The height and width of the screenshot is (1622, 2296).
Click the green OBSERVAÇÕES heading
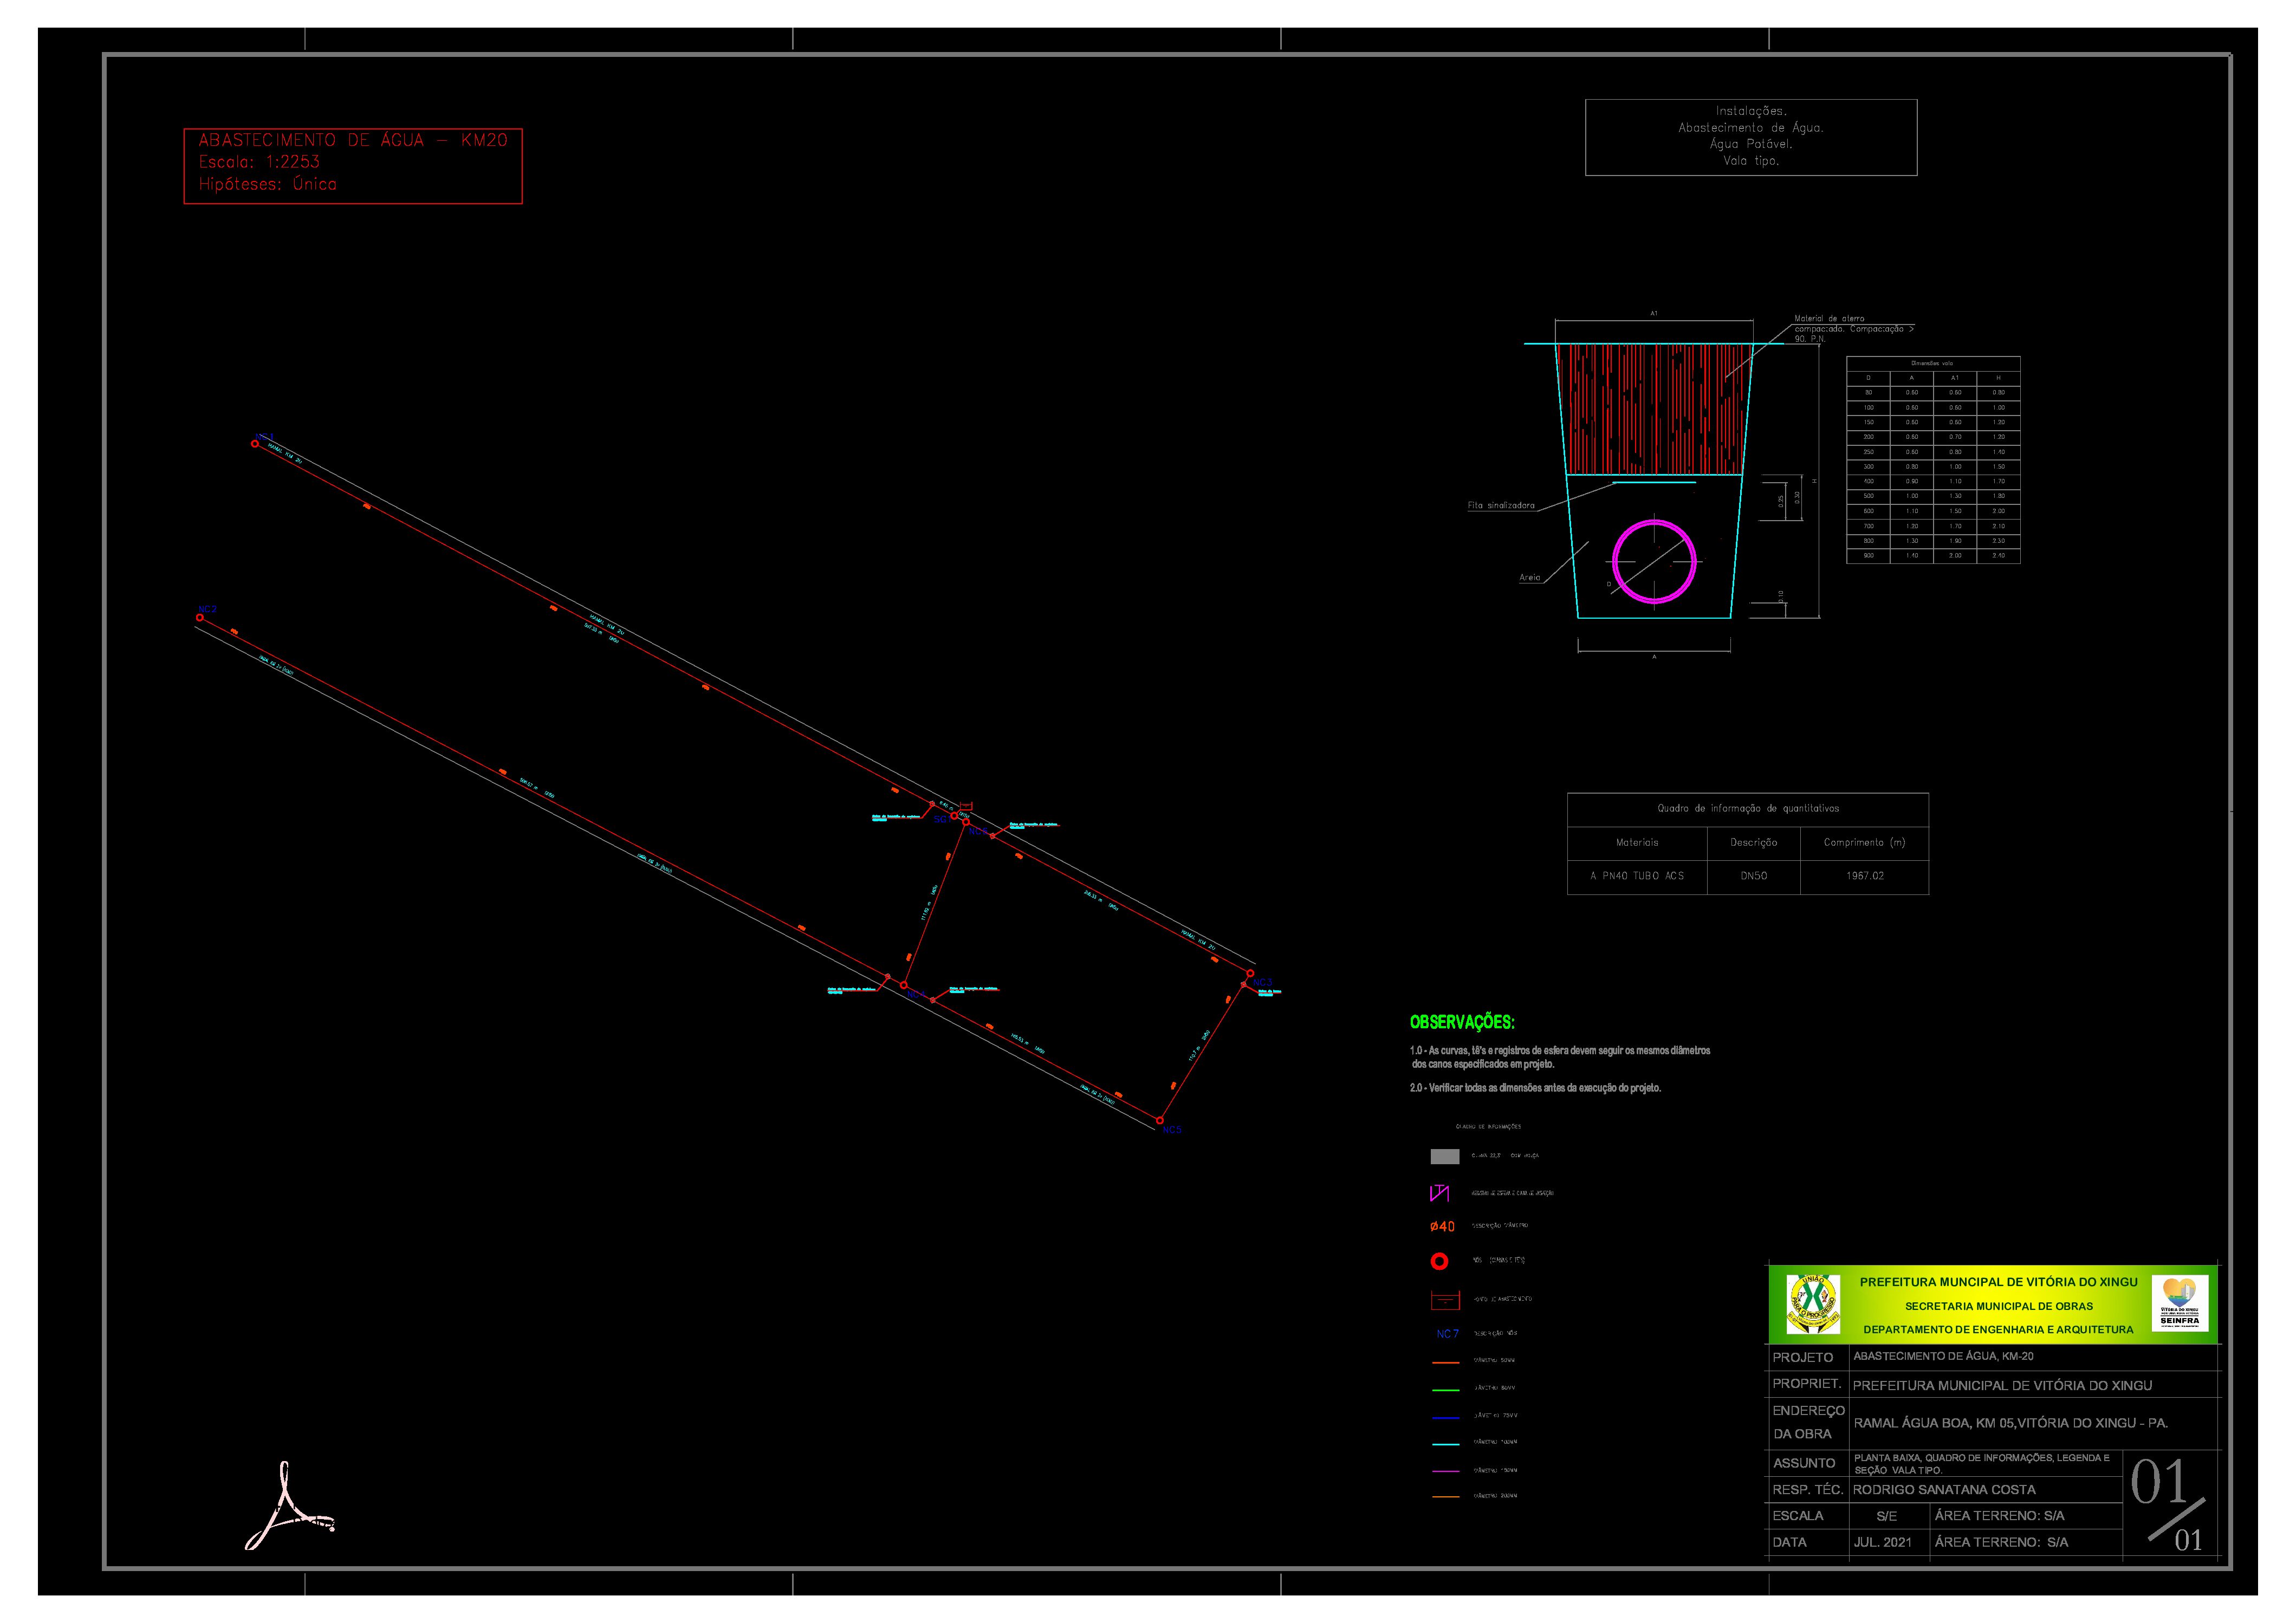[x=1462, y=1022]
